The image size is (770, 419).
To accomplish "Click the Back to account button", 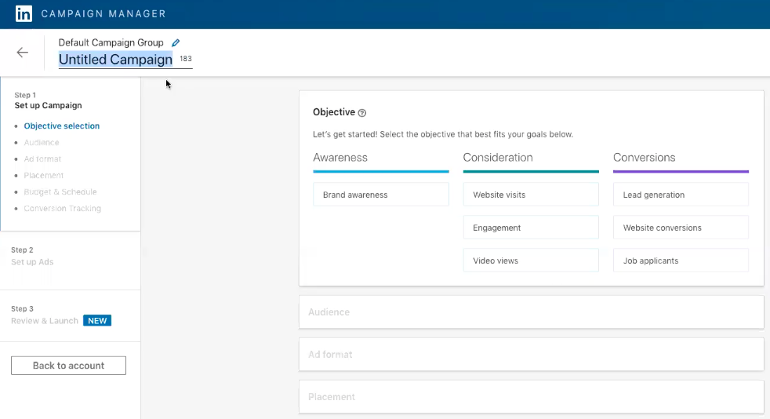I will [x=68, y=366].
